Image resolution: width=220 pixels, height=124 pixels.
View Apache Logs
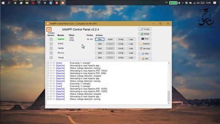(x=131, y=39)
